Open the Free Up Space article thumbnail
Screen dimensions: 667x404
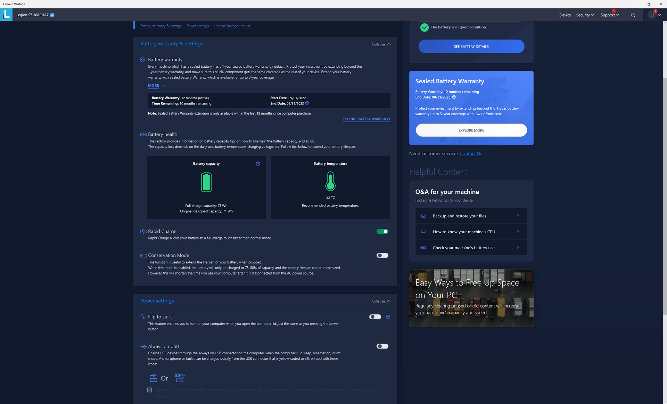(x=471, y=298)
